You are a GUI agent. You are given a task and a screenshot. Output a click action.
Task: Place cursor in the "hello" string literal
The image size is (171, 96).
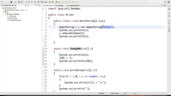[x=107, y=27]
